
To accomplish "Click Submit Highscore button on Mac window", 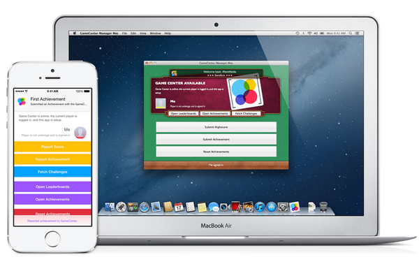I will pyautogui.click(x=216, y=127).
